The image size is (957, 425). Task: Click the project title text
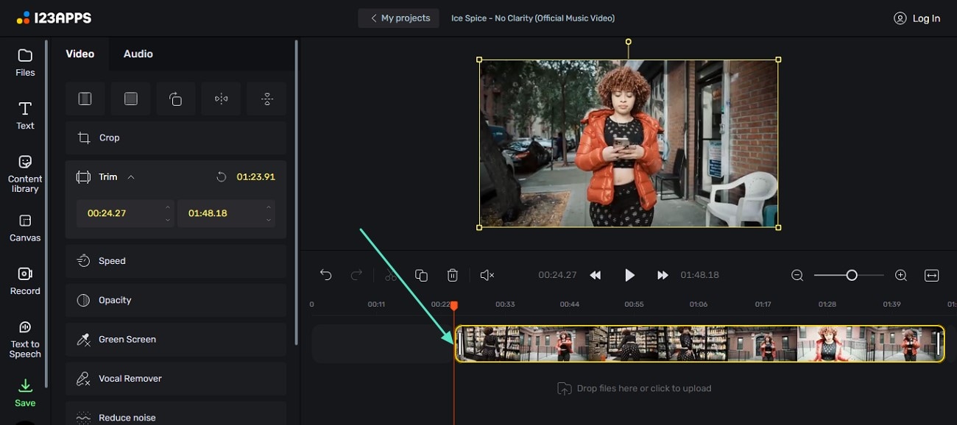pyautogui.click(x=533, y=18)
